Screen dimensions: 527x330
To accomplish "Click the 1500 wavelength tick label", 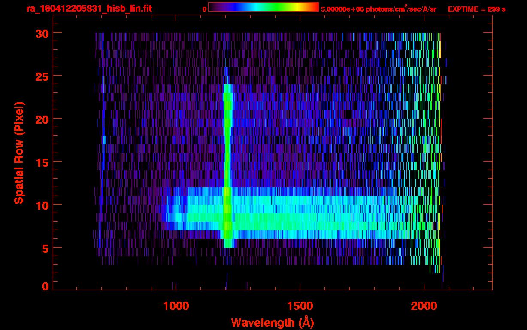I will point(300,306).
